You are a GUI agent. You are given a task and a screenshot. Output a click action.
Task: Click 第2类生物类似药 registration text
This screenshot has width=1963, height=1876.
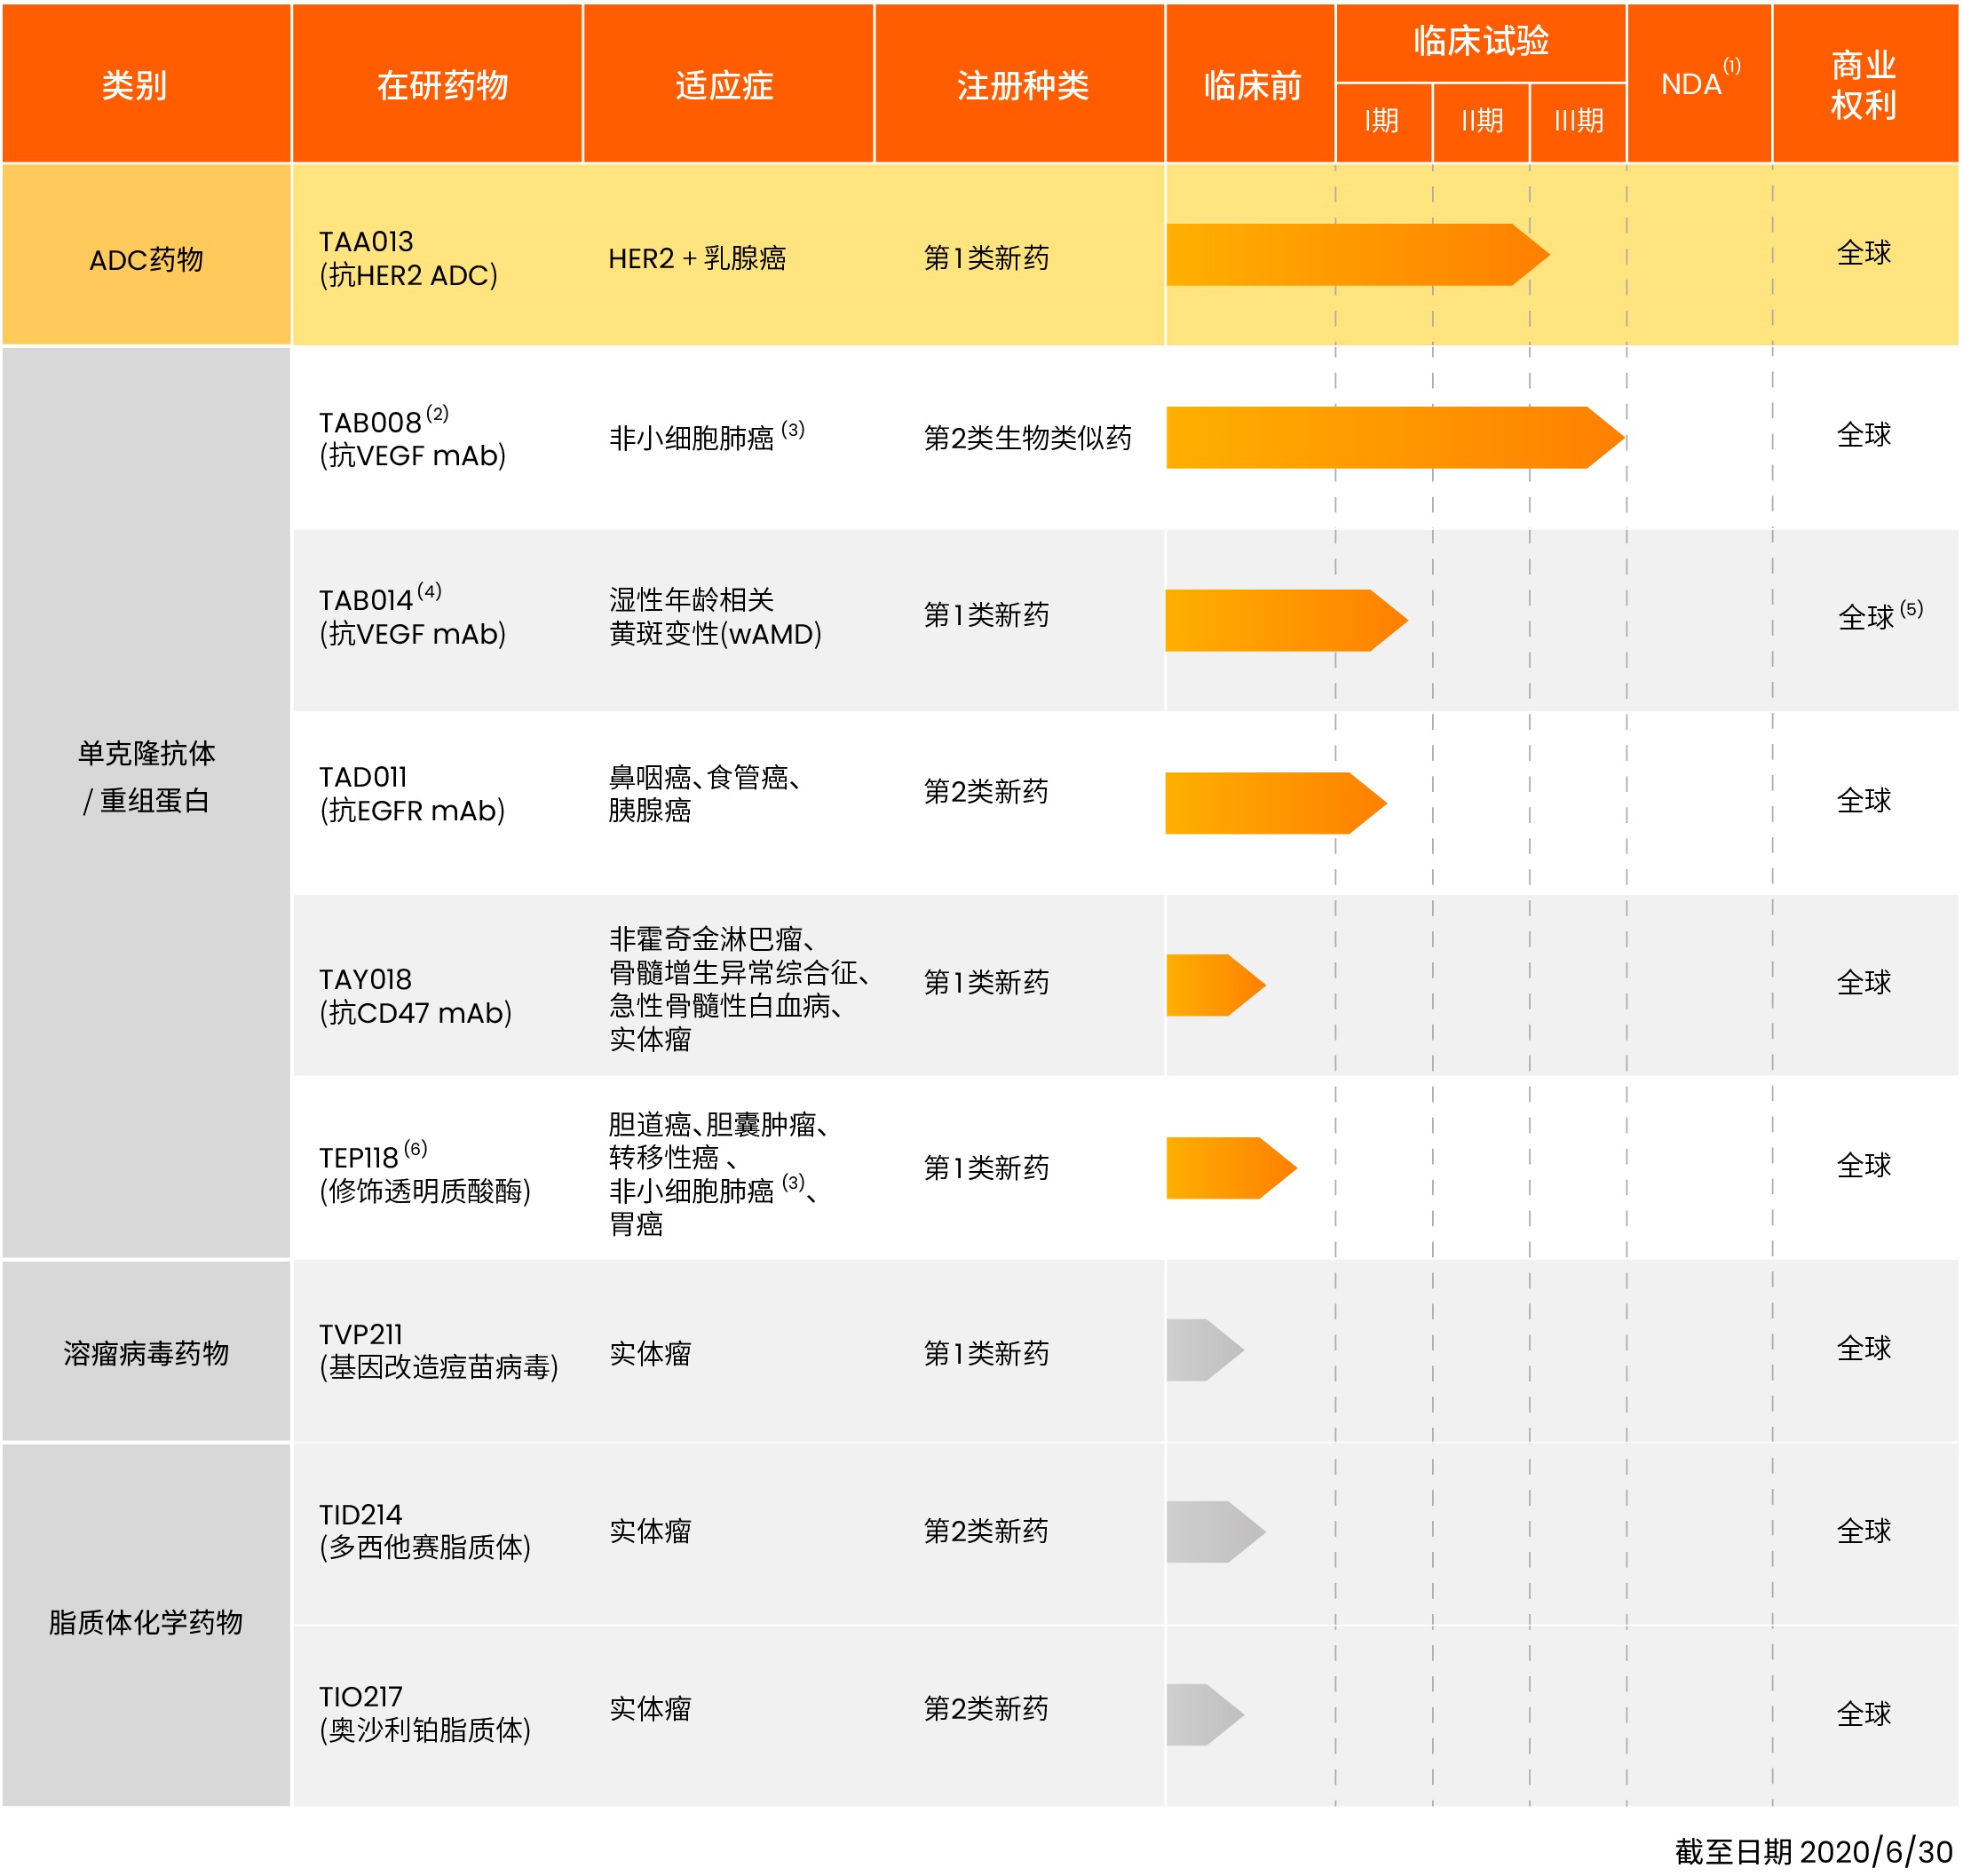pos(1027,438)
